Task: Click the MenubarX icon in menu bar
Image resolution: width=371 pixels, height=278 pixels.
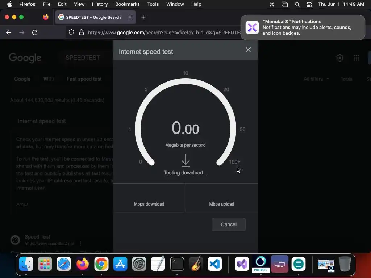Action: point(272,4)
